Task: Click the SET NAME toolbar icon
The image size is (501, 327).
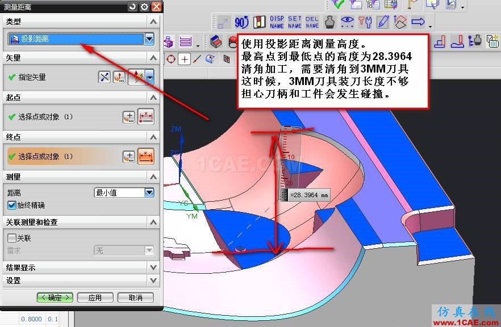Action: coord(295,22)
